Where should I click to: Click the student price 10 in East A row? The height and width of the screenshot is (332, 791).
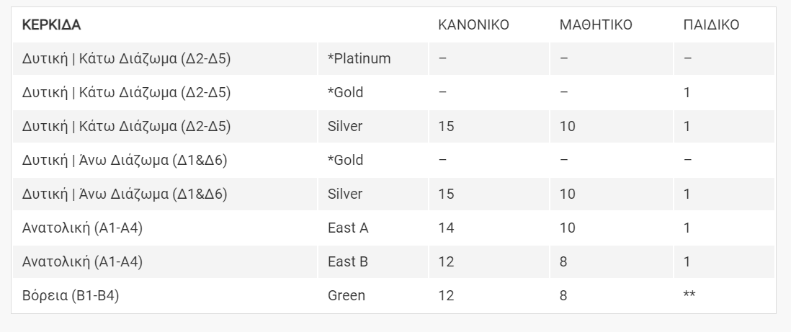pyautogui.click(x=568, y=228)
